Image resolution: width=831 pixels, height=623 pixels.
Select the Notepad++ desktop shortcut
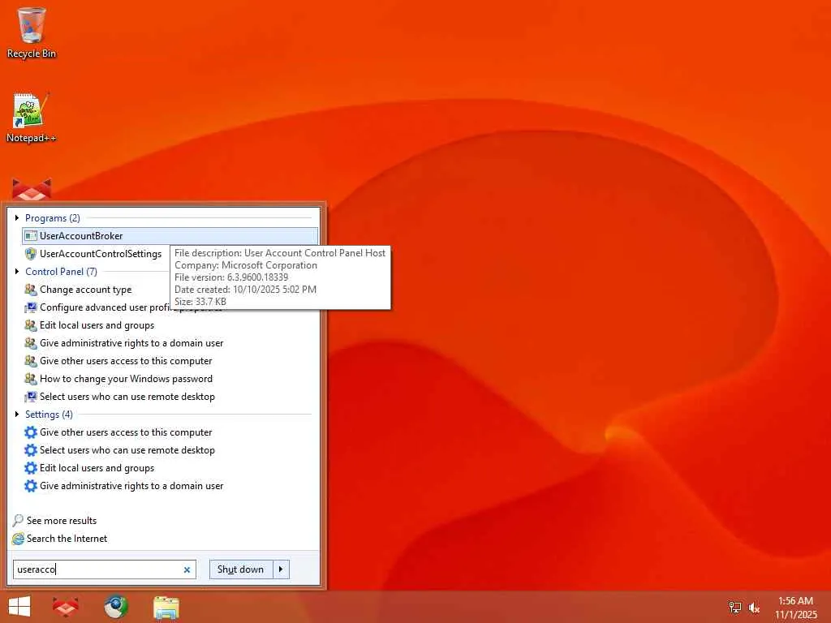(32, 118)
